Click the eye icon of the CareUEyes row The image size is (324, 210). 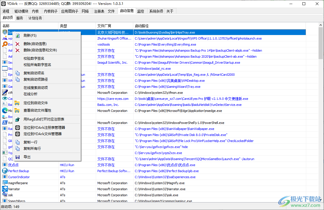(5, 98)
